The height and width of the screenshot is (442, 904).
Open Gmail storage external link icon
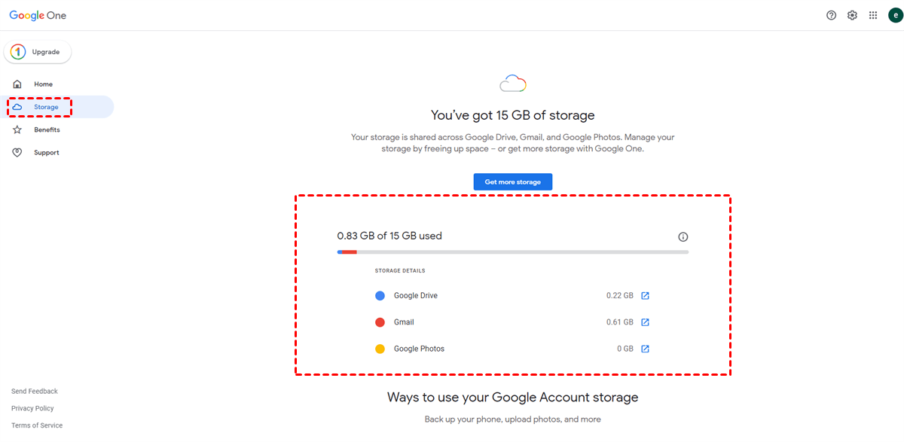(x=645, y=322)
